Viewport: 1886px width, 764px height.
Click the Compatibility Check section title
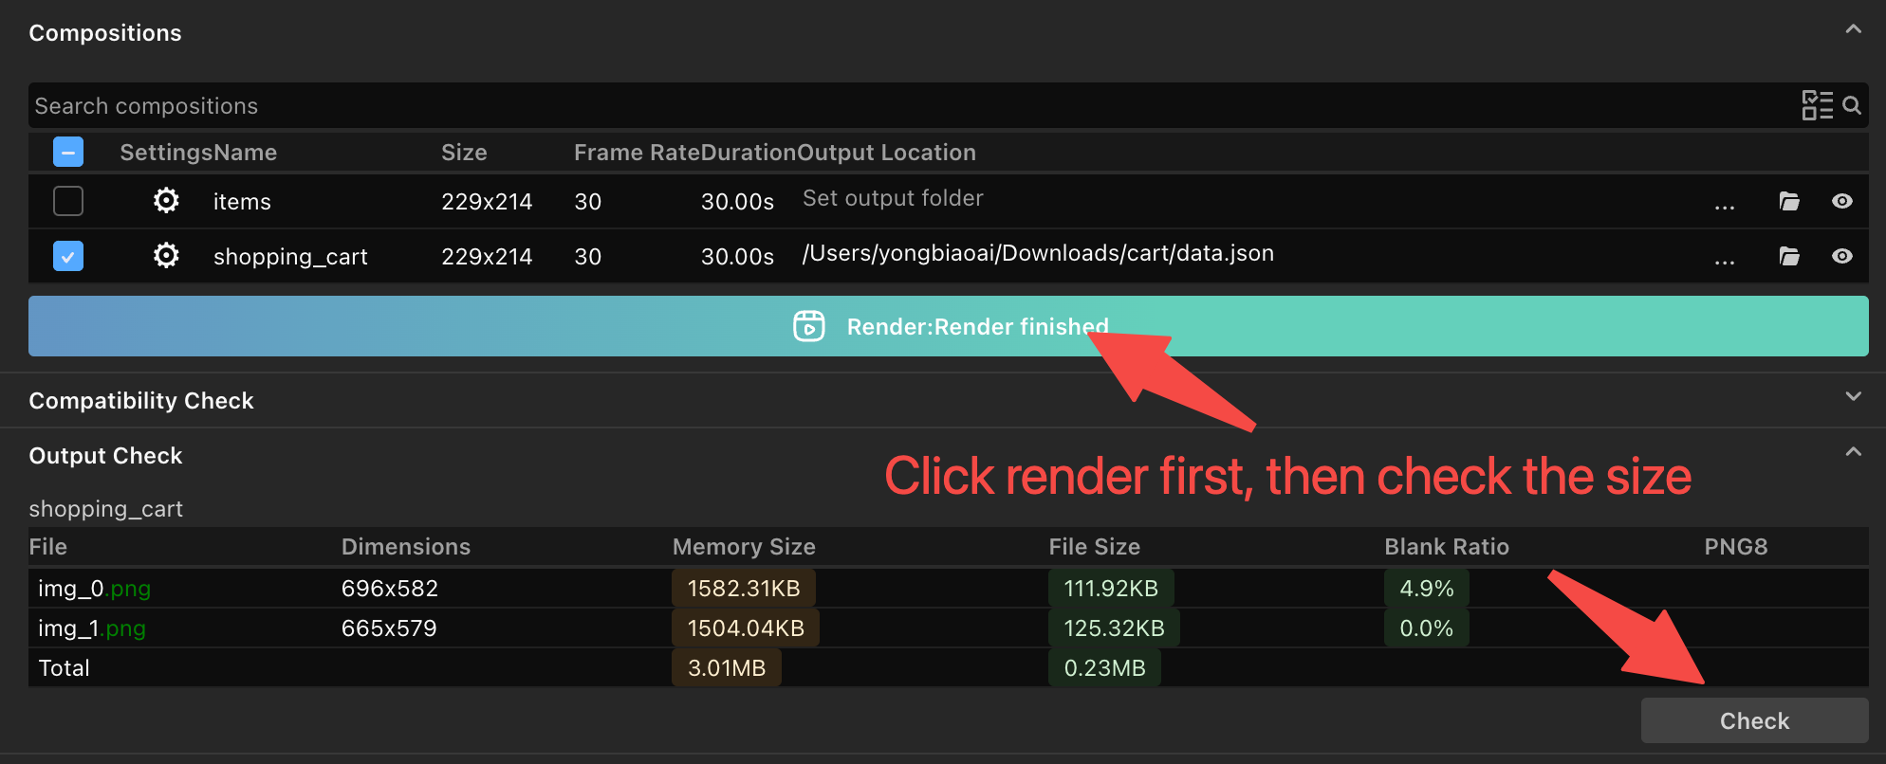click(141, 401)
